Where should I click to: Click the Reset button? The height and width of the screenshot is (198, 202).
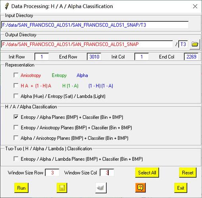[x=188, y=173]
